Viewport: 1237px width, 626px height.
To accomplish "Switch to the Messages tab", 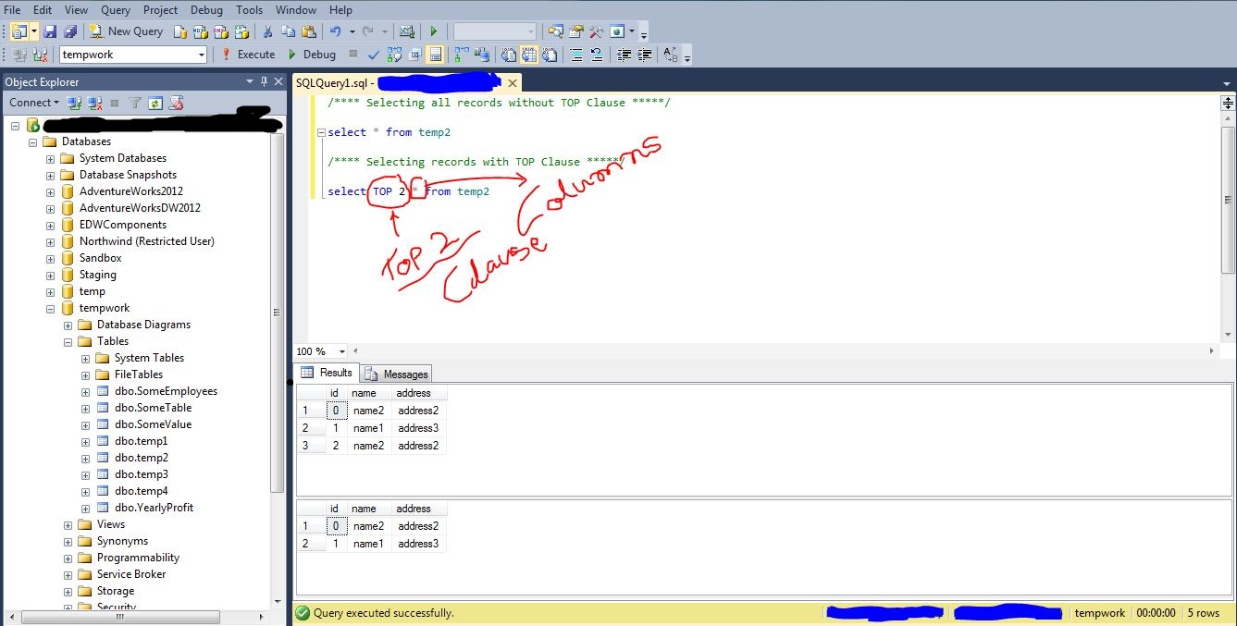I will (x=397, y=374).
